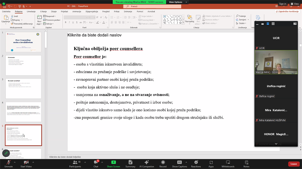This screenshot has height=169, width=302.
Task: Toggle Show Captions
Action: pos(179,164)
